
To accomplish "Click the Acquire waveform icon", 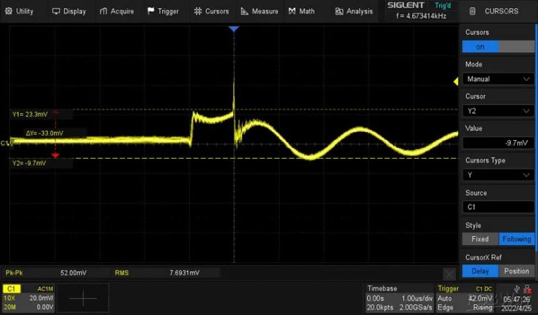I will tap(104, 11).
